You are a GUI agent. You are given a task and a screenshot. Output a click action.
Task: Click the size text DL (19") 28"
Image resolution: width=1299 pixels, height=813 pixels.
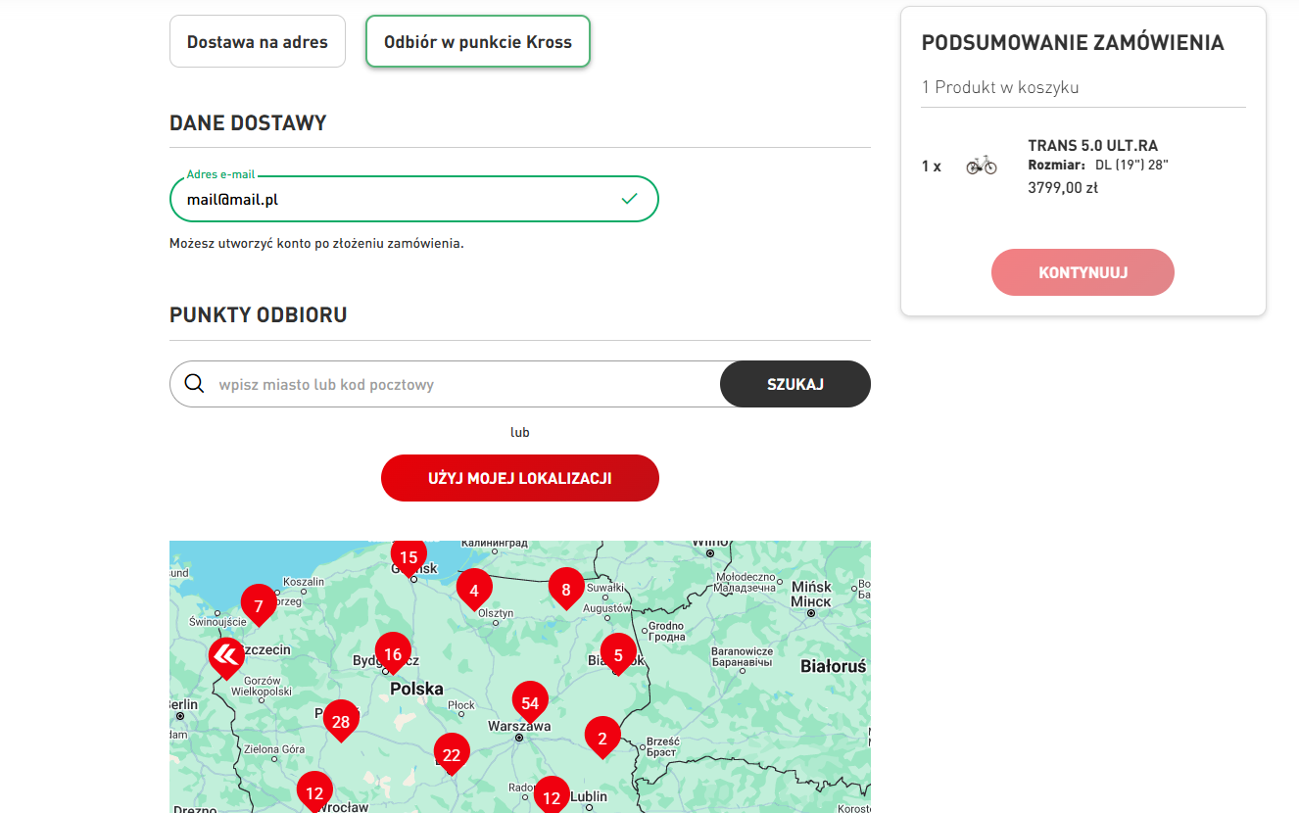click(1131, 165)
